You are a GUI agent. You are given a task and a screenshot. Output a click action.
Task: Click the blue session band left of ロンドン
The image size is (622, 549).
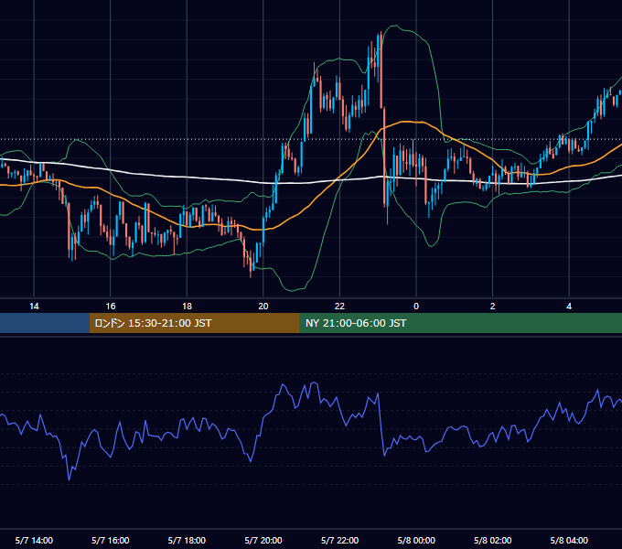point(45,323)
